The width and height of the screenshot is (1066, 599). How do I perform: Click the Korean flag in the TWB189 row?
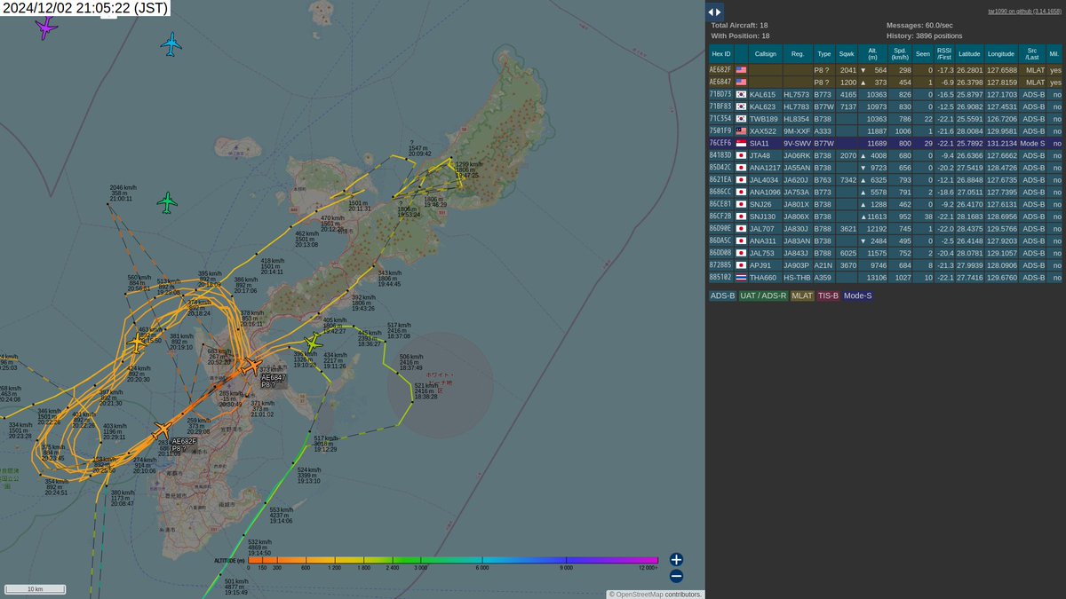(x=741, y=118)
